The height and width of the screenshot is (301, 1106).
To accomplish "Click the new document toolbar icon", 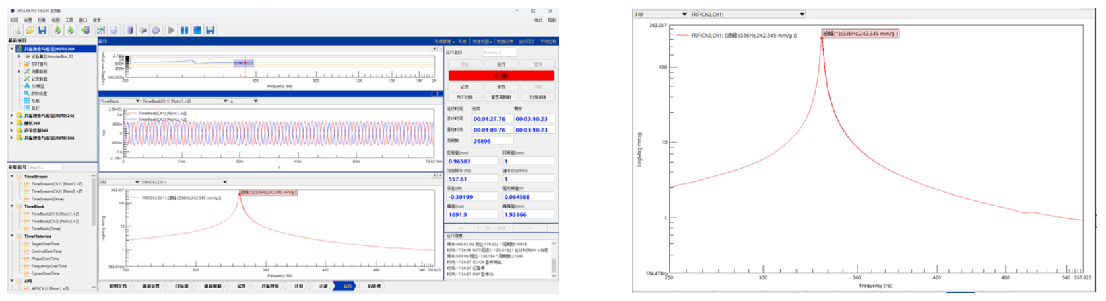I will (x=17, y=30).
